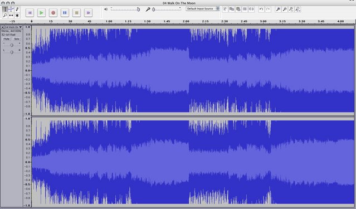356x209 pixels.
Task: Click the '32-bit float' track info text
Action: click(x=8, y=35)
